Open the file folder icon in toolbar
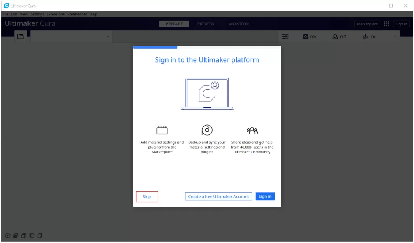Image resolution: width=414 pixels, height=243 pixels. (20, 37)
